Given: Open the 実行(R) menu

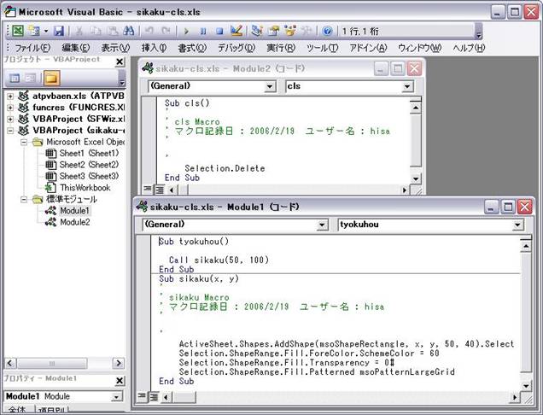Looking at the screenshot, I should click(281, 48).
